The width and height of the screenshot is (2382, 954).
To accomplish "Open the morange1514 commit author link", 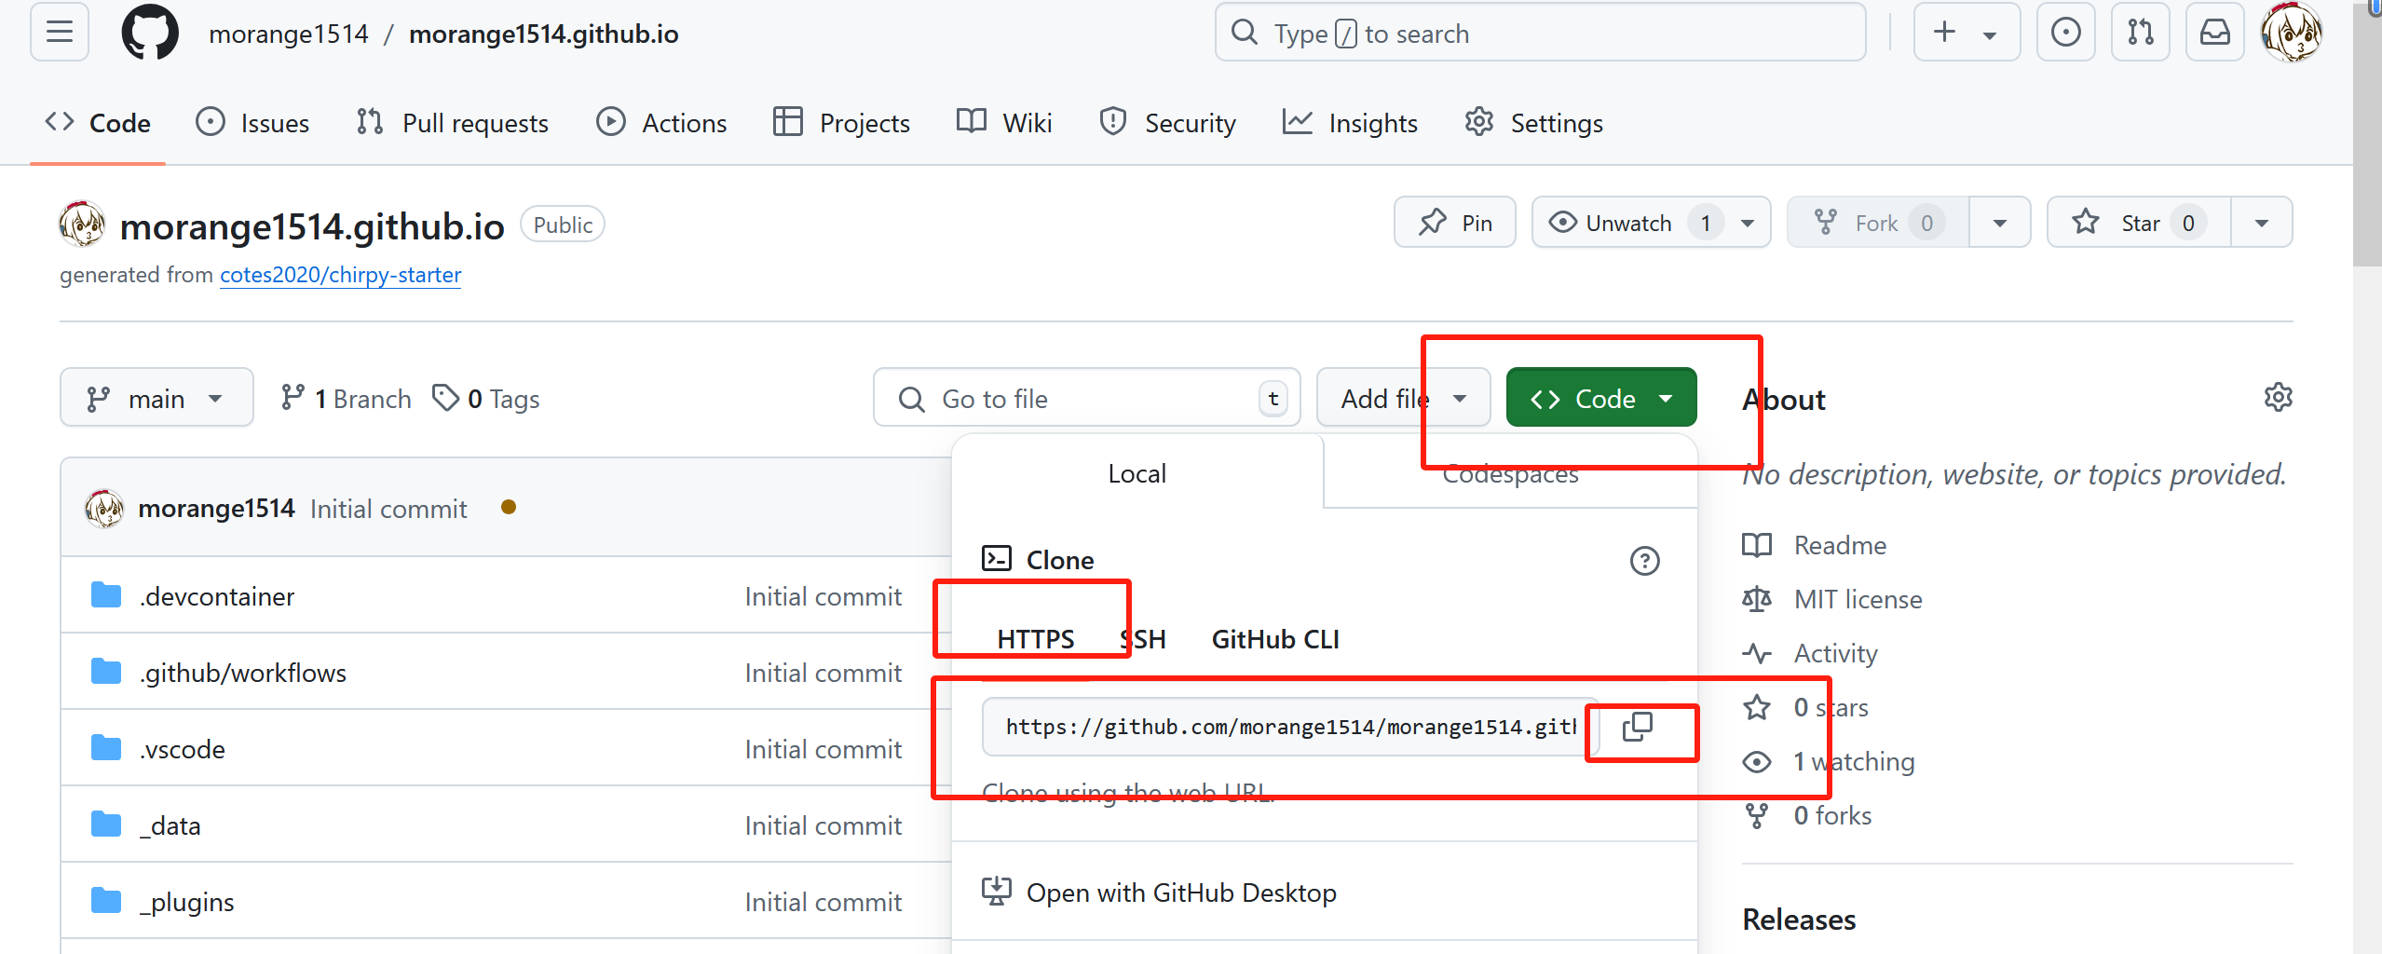I will [x=216, y=509].
